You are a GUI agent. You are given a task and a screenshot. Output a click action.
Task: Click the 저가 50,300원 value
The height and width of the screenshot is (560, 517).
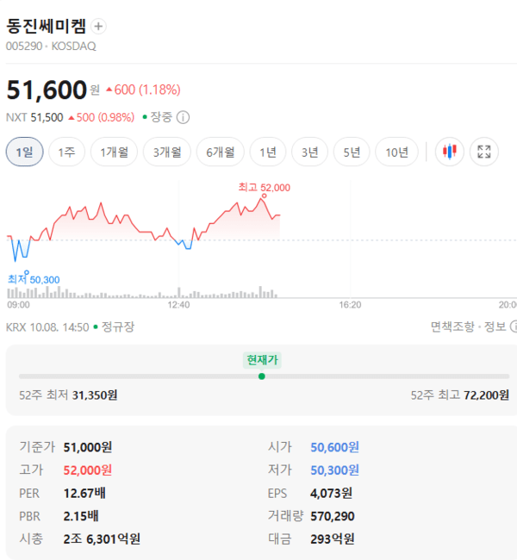pos(335,470)
